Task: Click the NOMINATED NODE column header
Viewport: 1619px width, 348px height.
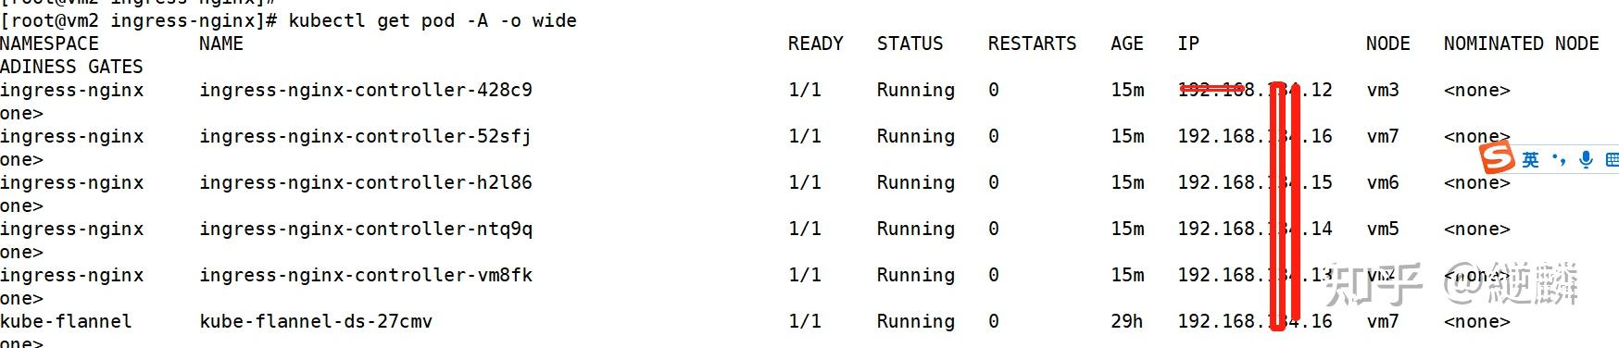Action: (x=1521, y=43)
